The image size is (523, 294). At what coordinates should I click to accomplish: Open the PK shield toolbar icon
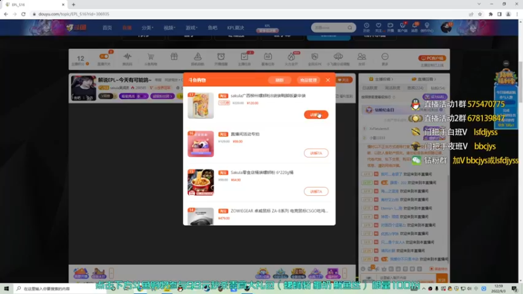pos(314,59)
